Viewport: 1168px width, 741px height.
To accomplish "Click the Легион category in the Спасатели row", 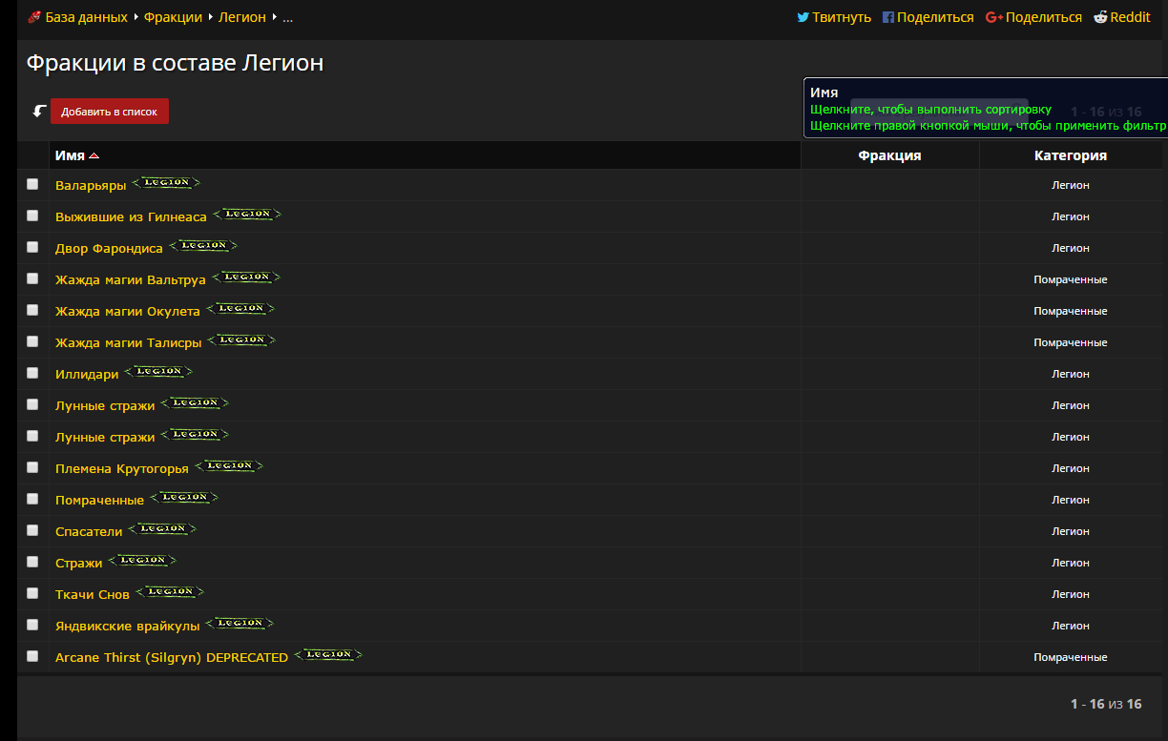I will click(1071, 531).
